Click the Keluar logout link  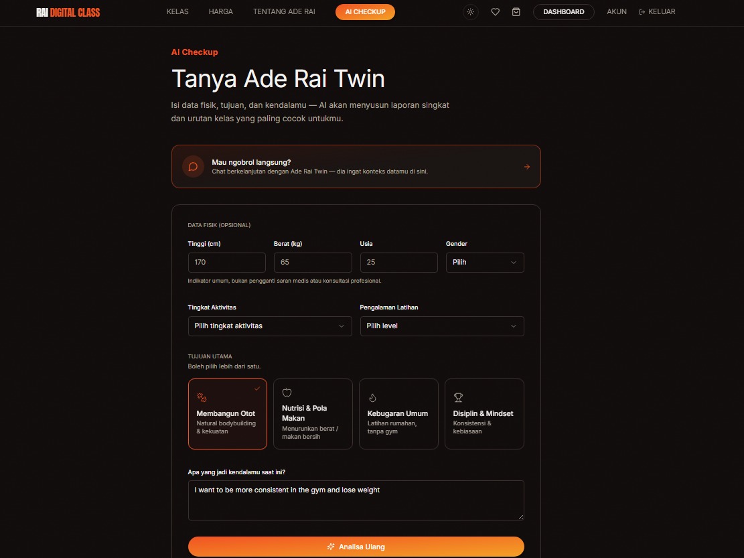pyautogui.click(x=657, y=11)
